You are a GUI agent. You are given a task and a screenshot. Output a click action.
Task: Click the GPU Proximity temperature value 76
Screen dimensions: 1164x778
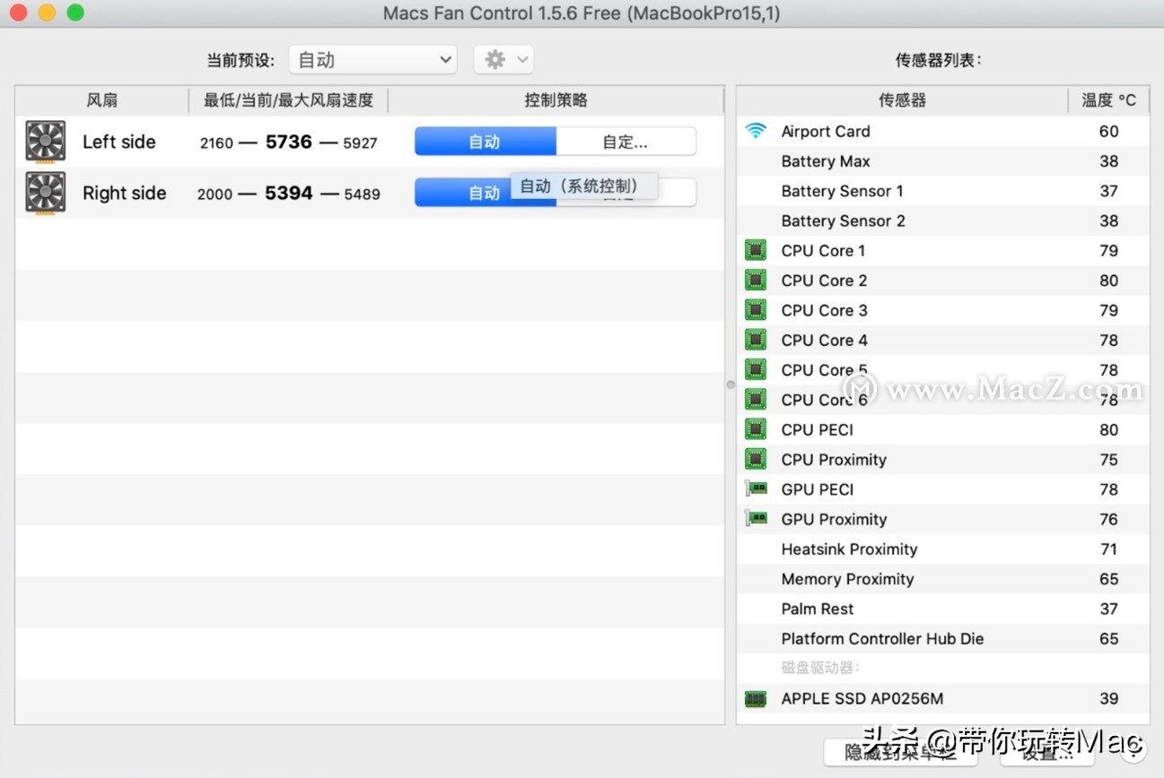(x=1109, y=519)
